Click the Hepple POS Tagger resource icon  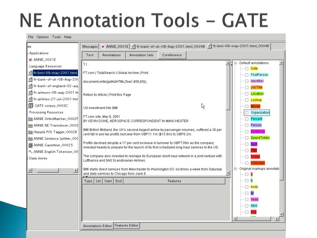30,132
